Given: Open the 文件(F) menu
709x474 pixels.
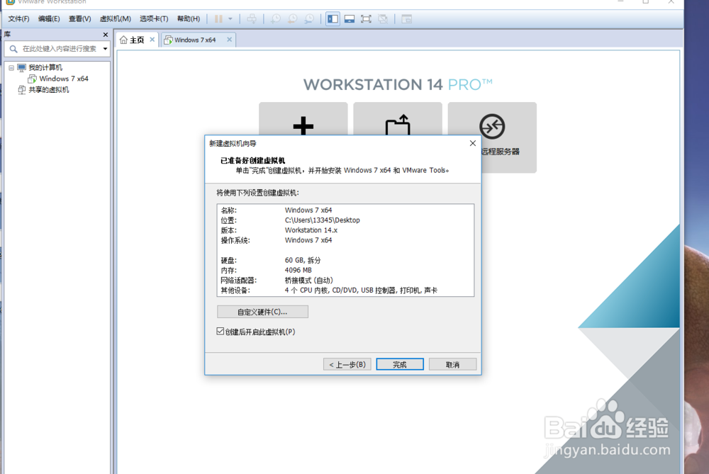Looking at the screenshot, I should tap(18, 19).
